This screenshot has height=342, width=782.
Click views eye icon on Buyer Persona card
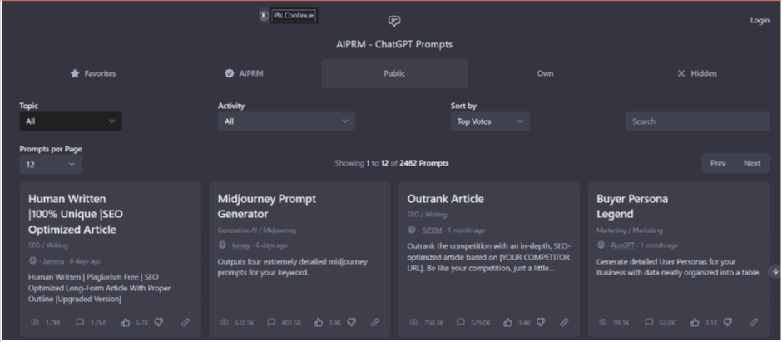coord(603,323)
